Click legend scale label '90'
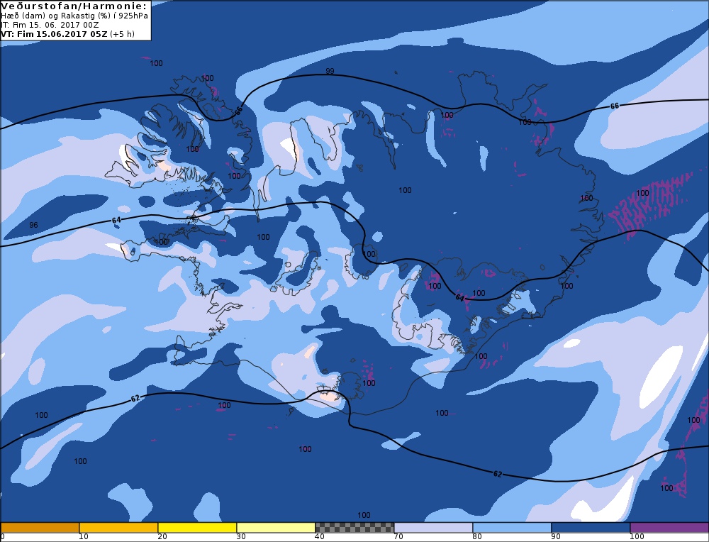 [555, 537]
